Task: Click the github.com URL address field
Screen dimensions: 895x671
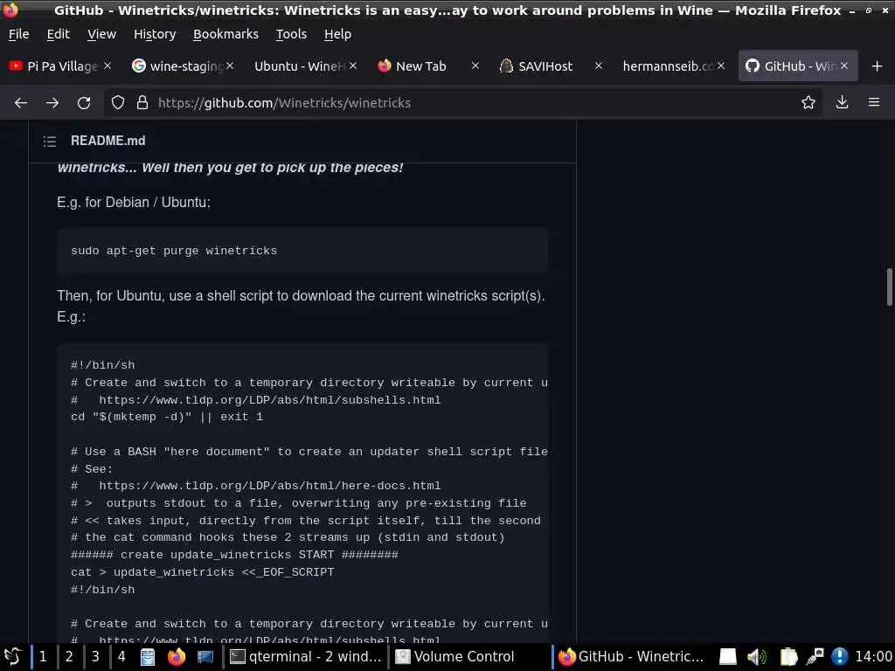Action: pos(462,103)
